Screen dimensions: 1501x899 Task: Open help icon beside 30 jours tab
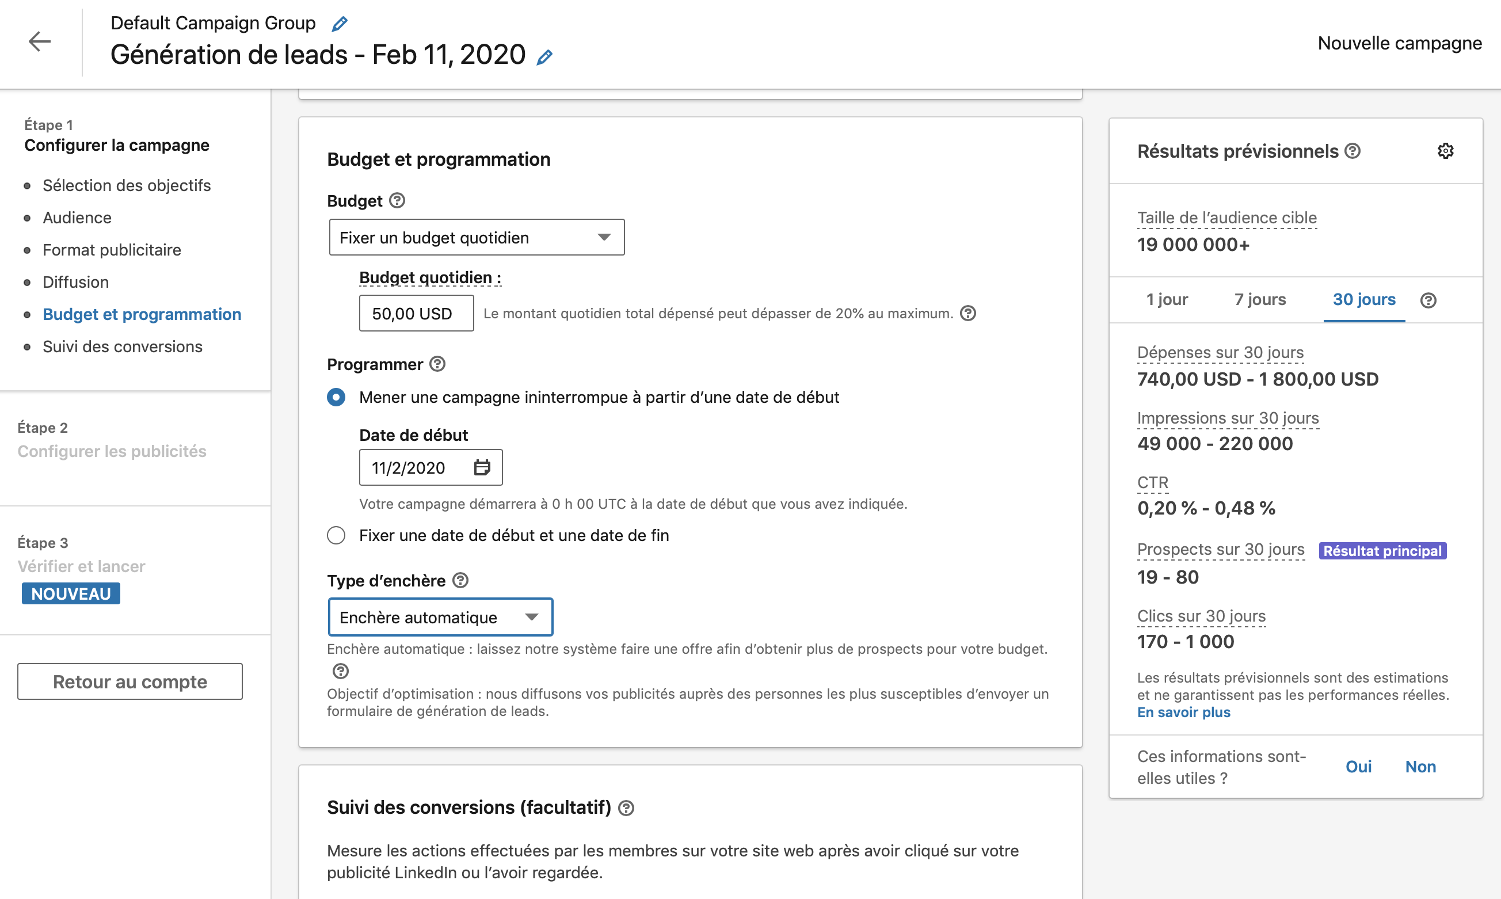(x=1428, y=300)
